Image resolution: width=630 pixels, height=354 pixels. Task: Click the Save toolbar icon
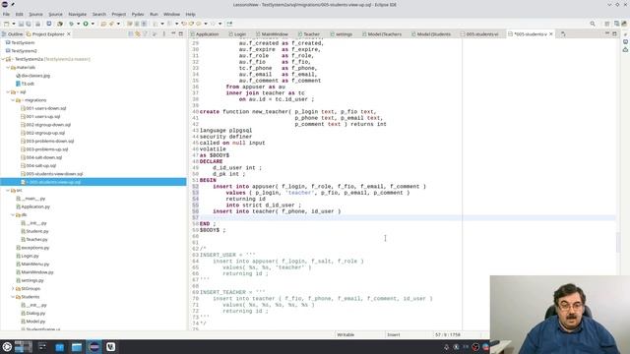point(22,24)
